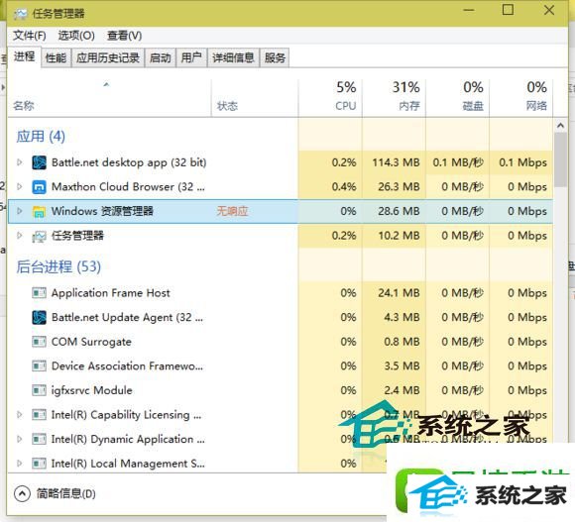The image size is (575, 522).
Task: Click the 24.1 MB memory value
Action: (x=399, y=293)
